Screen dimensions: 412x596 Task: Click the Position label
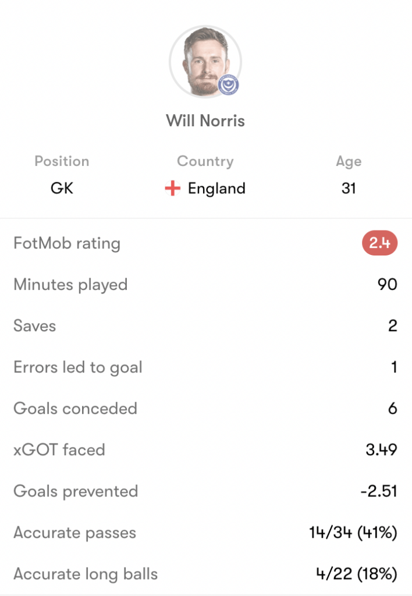62,161
